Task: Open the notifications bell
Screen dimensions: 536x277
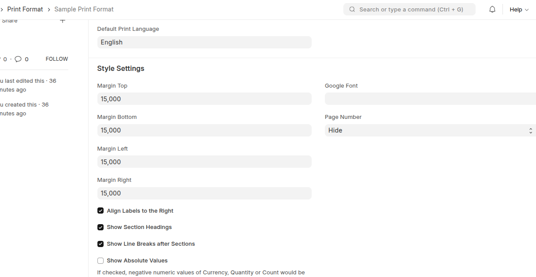Action: pyautogui.click(x=492, y=9)
